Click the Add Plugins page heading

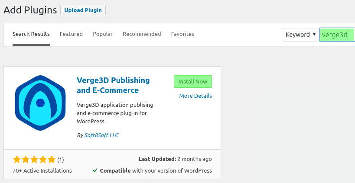click(30, 10)
